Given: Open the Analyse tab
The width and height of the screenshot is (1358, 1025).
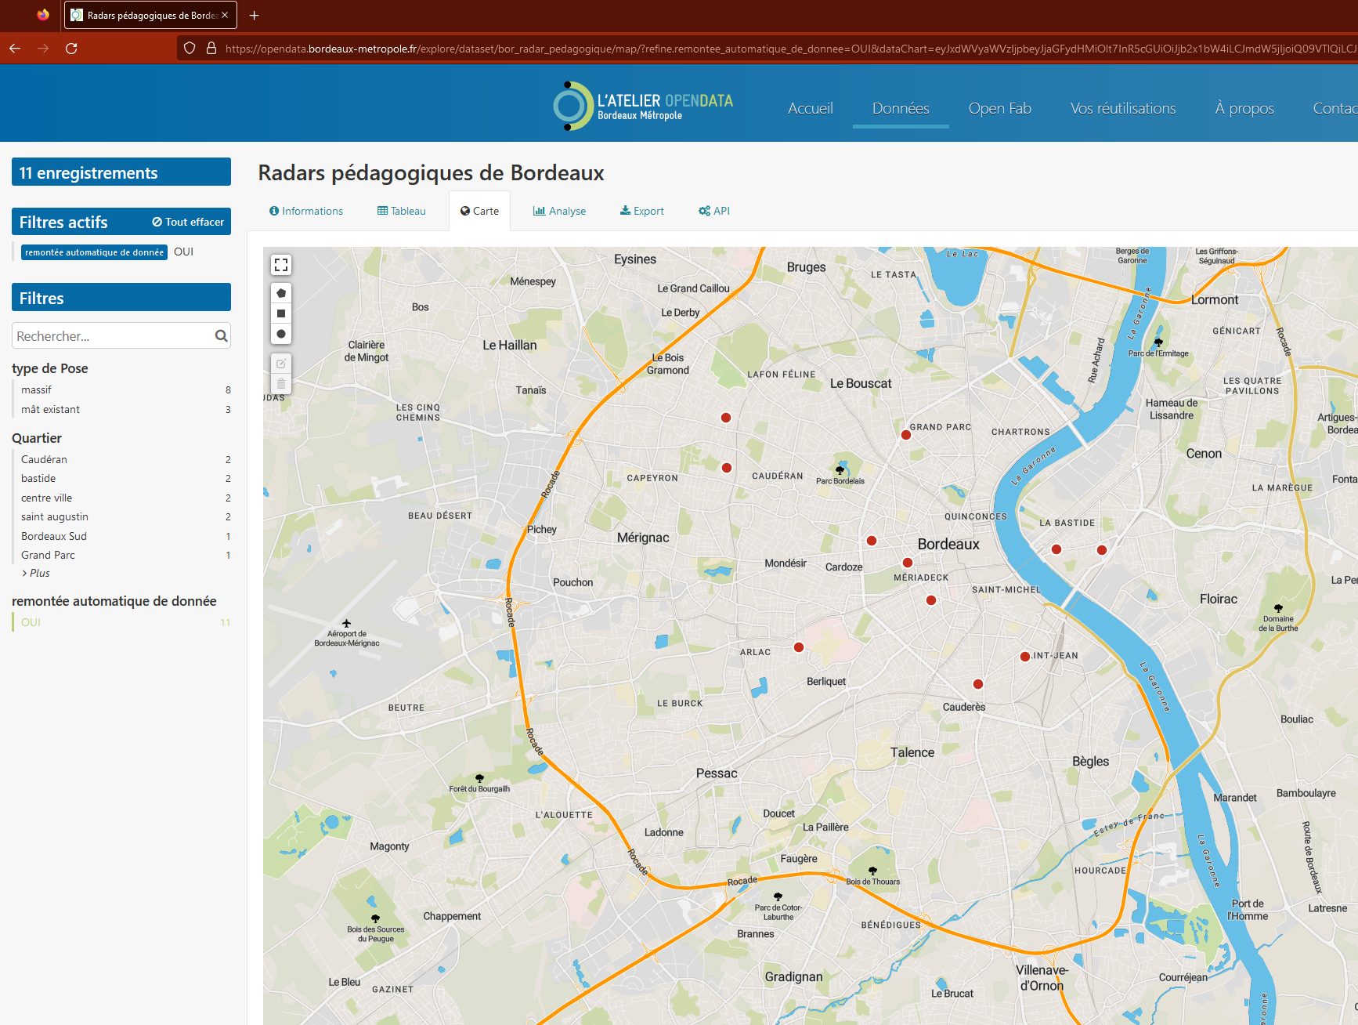Looking at the screenshot, I should click(x=559, y=211).
